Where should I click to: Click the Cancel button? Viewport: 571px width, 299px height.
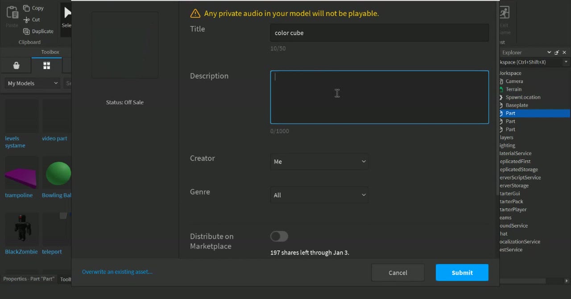tap(398, 273)
